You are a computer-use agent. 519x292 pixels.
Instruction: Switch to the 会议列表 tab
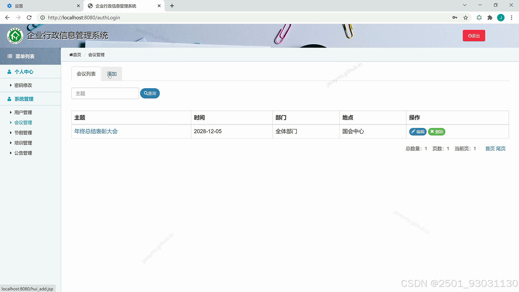point(86,74)
